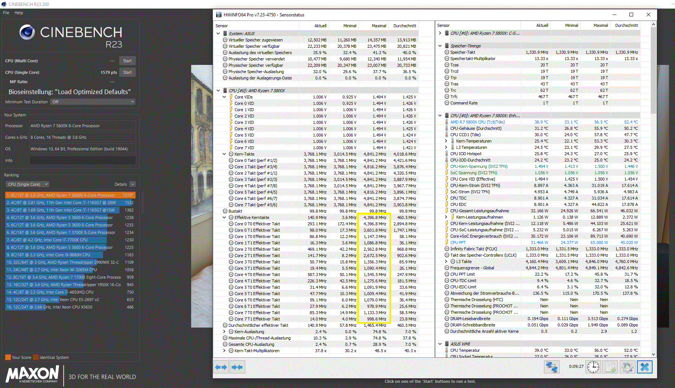Expand the L3 Takte node
Viewport: 675px width, 388px height.
pos(446,262)
